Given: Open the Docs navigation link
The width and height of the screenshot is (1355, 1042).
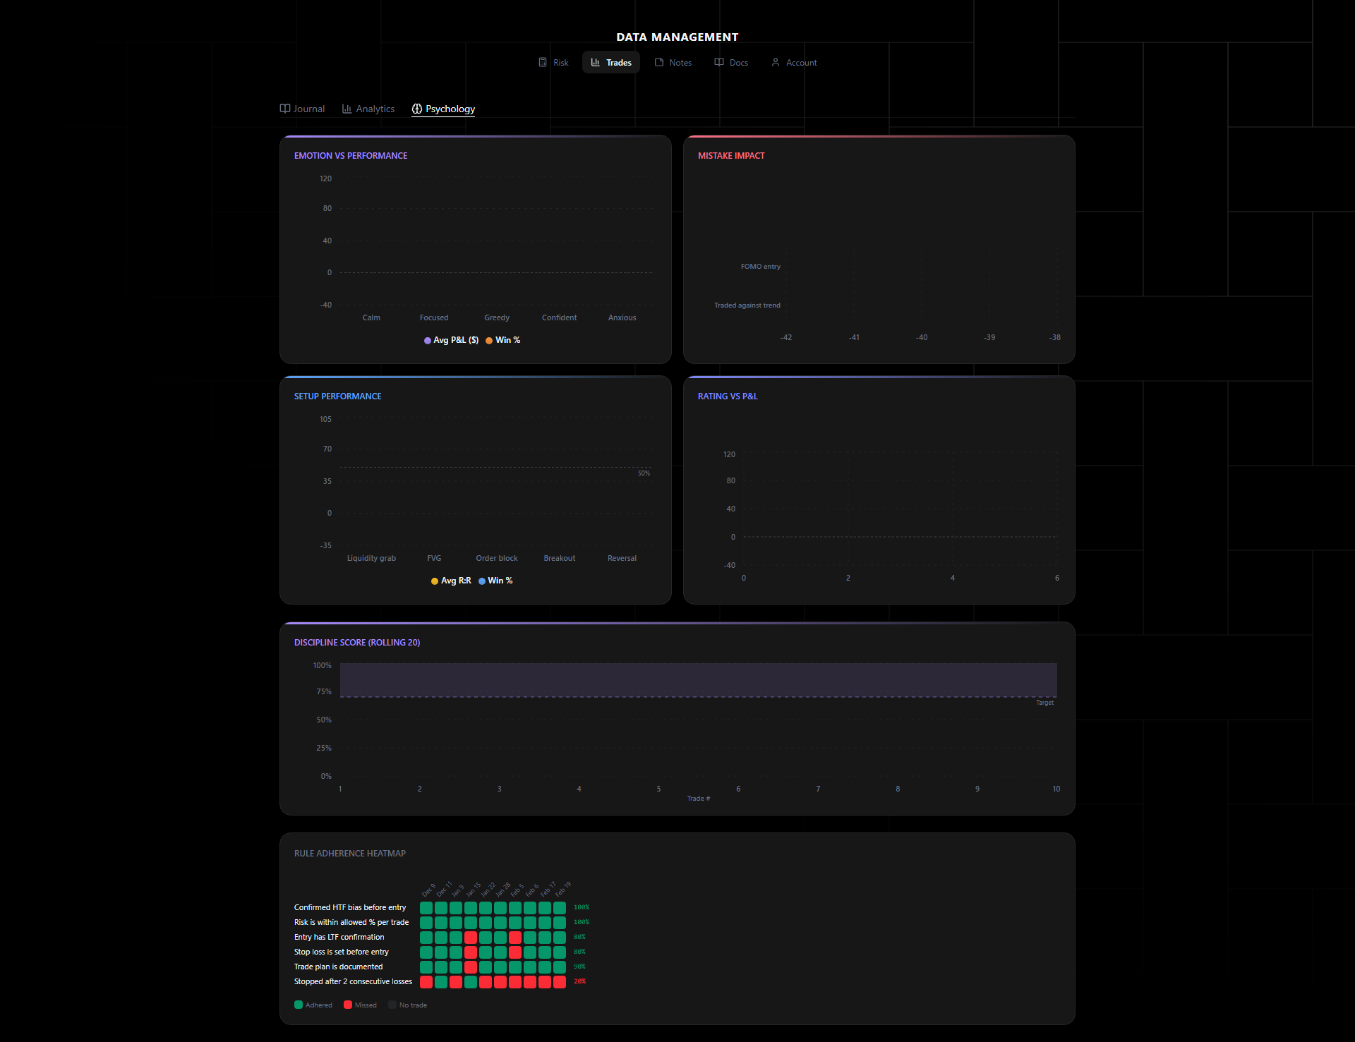Looking at the screenshot, I should (738, 63).
